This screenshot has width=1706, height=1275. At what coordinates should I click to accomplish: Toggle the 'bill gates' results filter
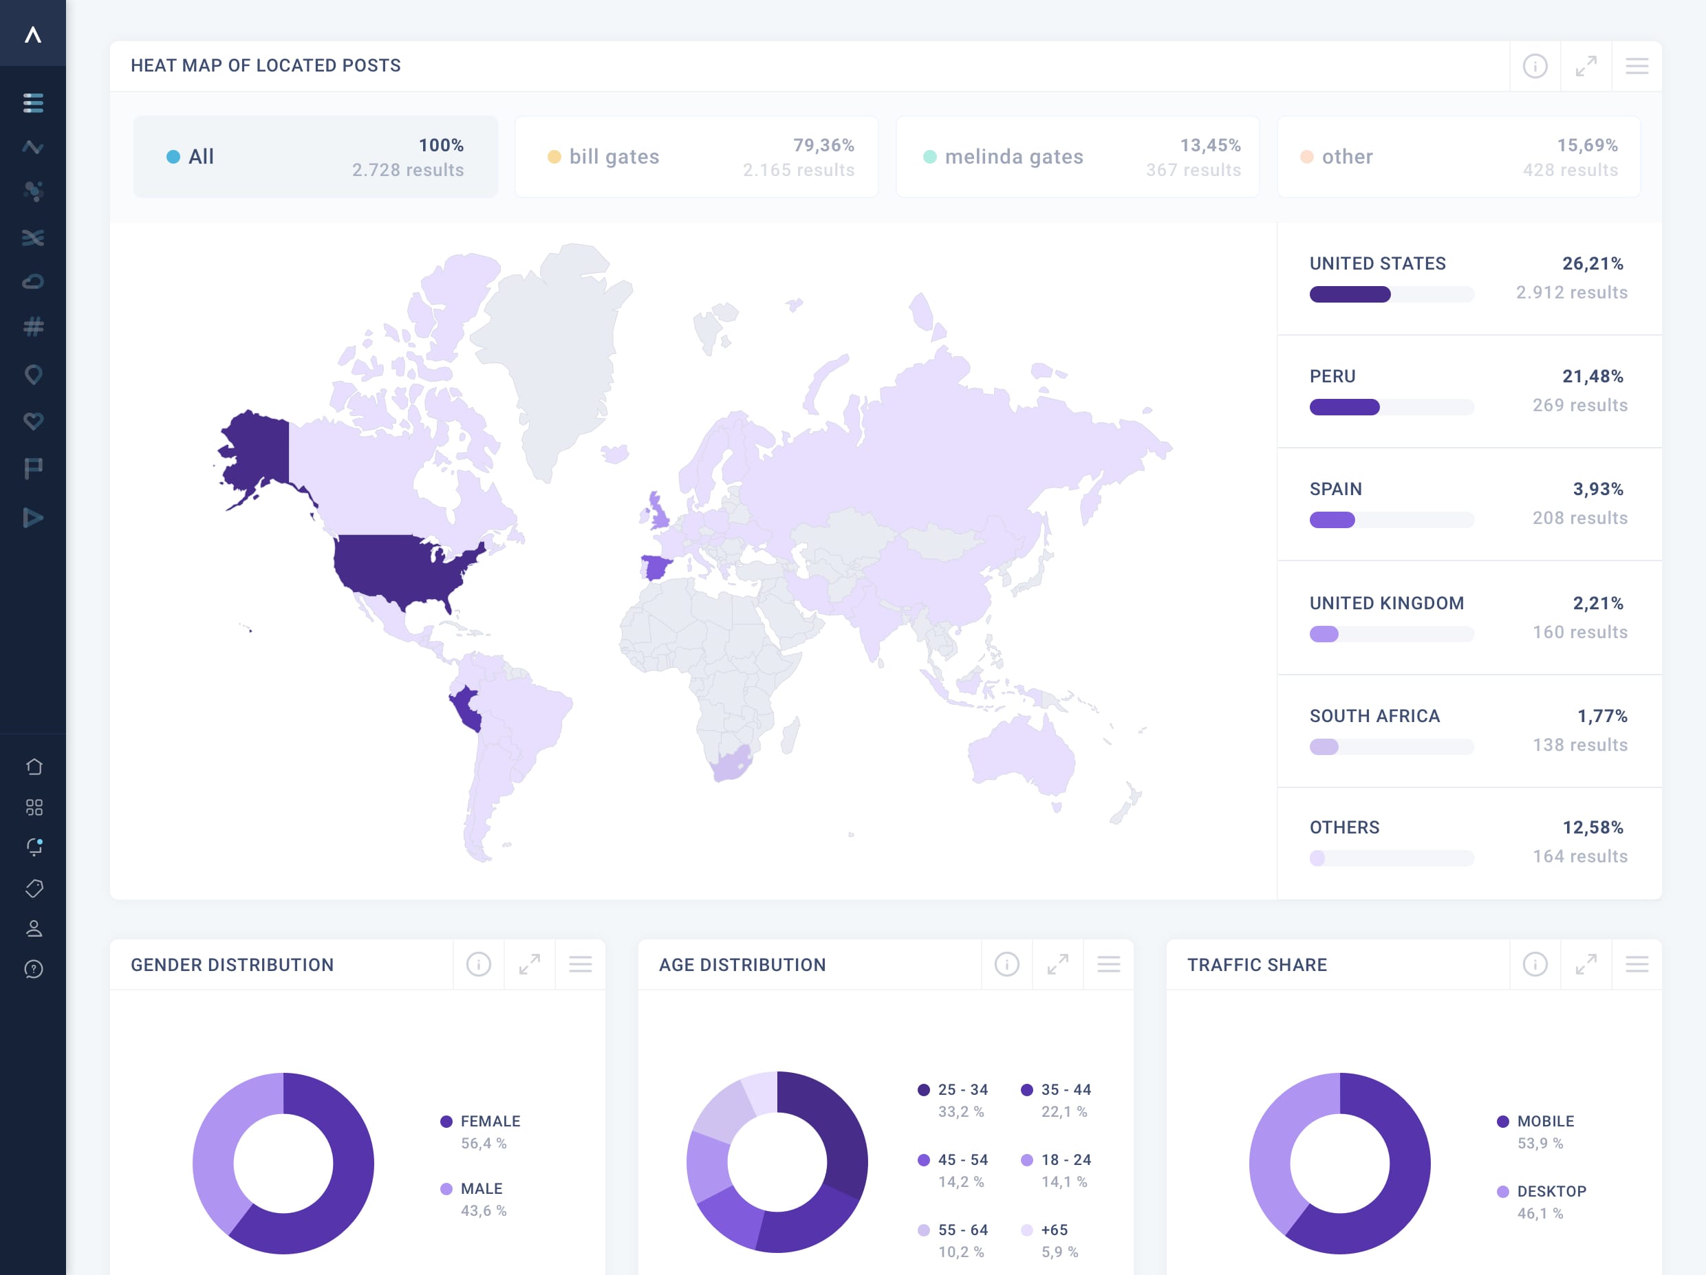[695, 155]
